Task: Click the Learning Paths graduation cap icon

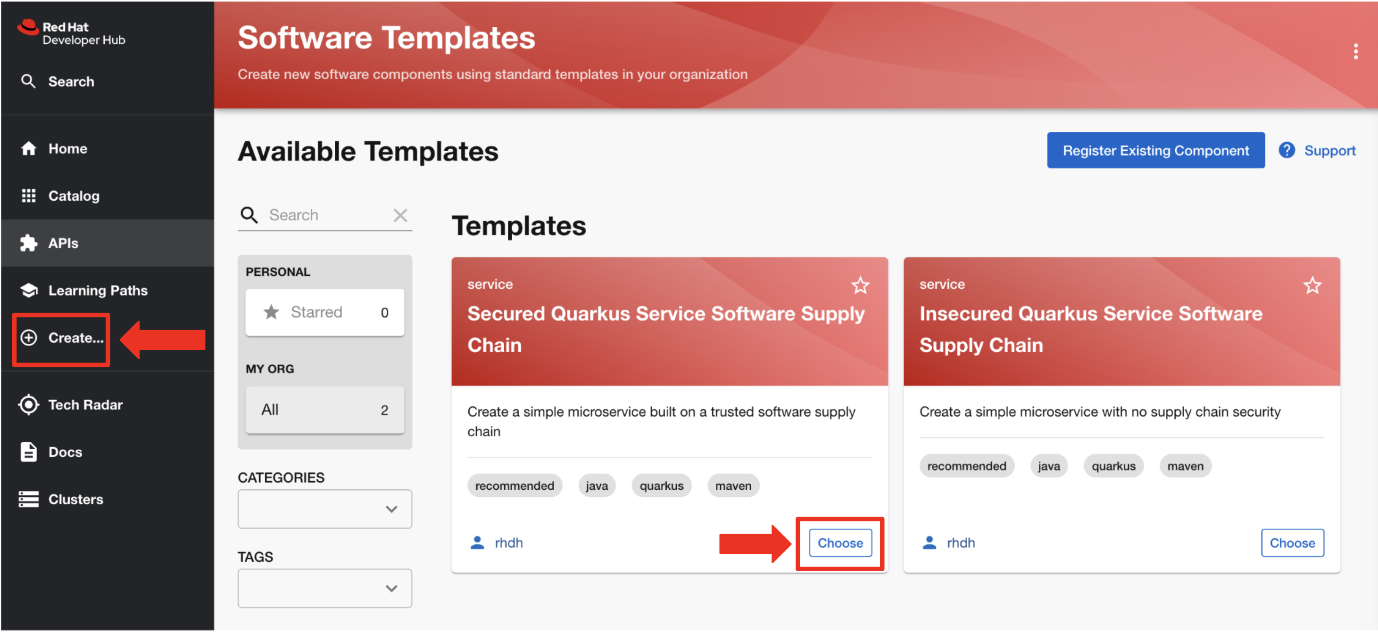Action: pyautogui.click(x=28, y=290)
